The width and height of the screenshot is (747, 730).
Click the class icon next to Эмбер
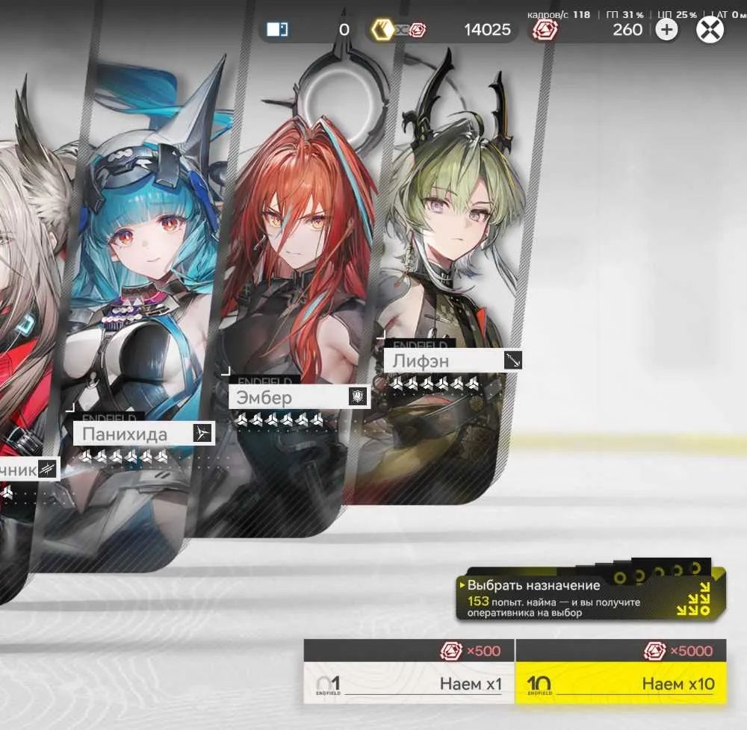[358, 396]
